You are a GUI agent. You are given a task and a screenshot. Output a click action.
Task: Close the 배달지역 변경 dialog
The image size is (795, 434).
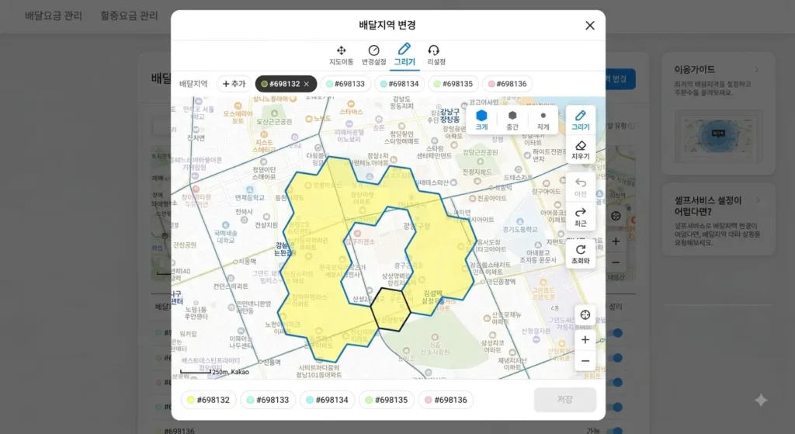(590, 26)
